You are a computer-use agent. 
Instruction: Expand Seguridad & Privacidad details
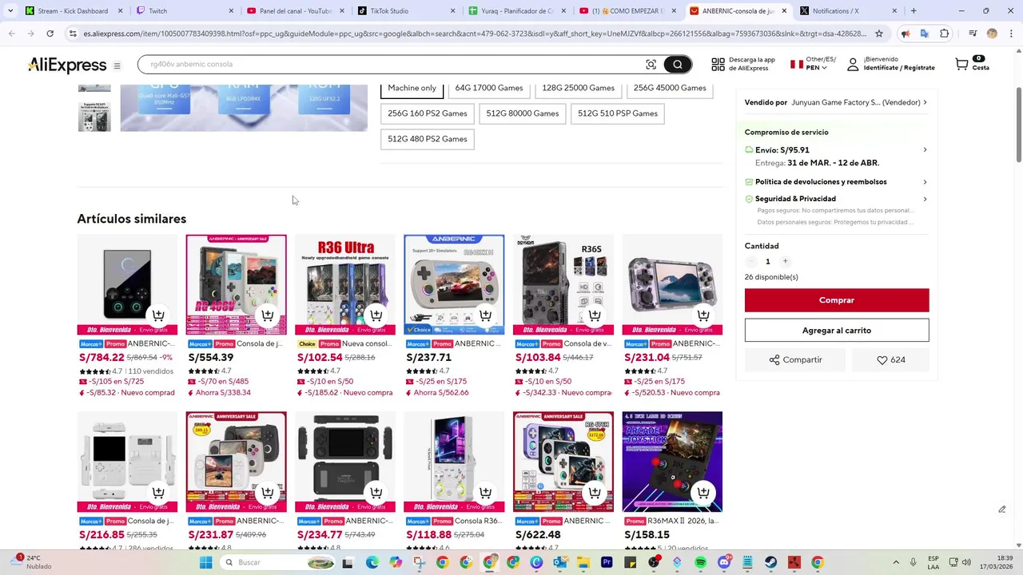836,199
